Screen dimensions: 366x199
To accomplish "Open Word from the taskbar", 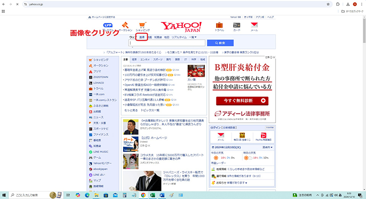I will 162,195.
